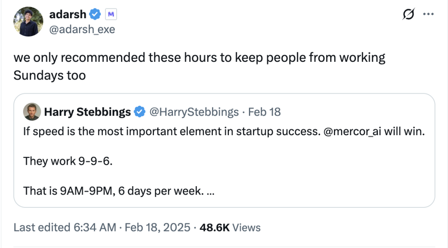Click Harry Stebbings' verified badge
Viewport: 448px width, 248px height.
point(140,112)
